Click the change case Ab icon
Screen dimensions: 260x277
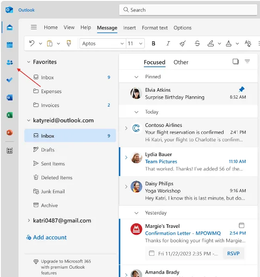(x=248, y=43)
